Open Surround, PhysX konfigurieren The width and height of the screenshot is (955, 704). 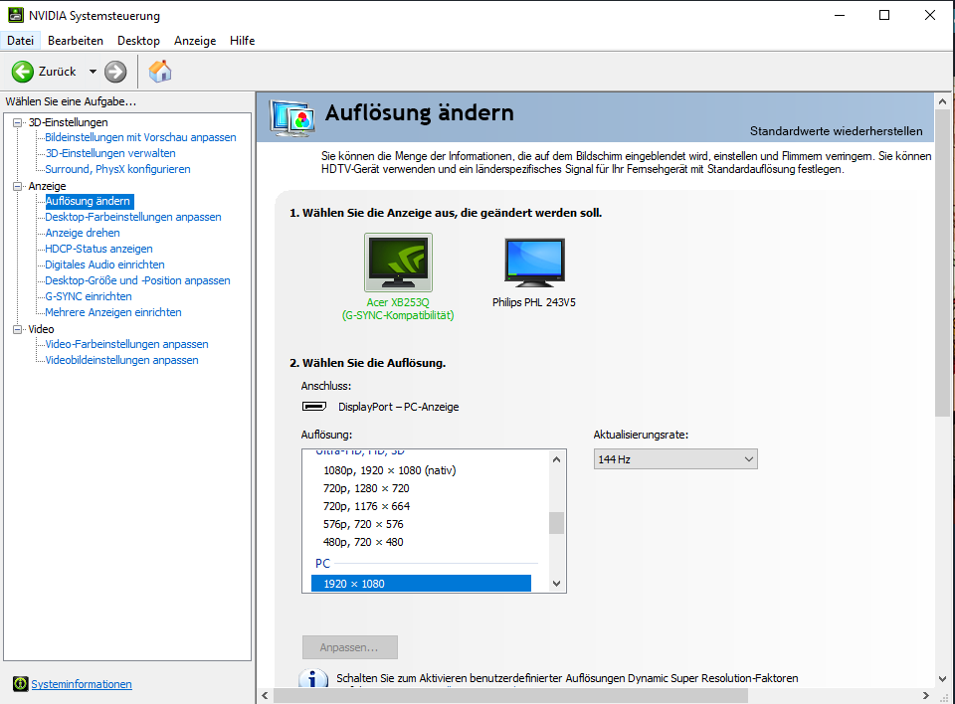tap(117, 169)
